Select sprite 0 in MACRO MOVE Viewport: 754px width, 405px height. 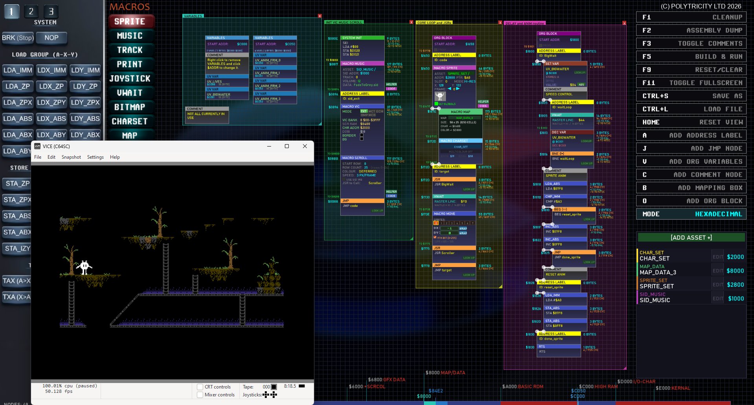coord(436,223)
